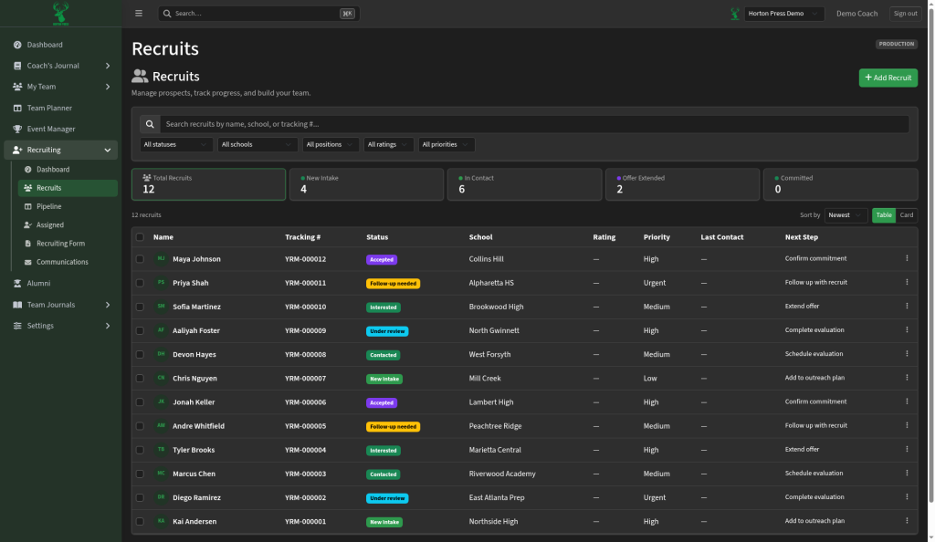The width and height of the screenshot is (935, 542).
Task: Switch to the Card view tab
Action: (x=907, y=215)
